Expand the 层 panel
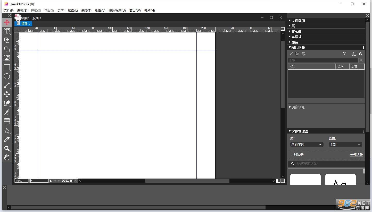372x212 pixels. pos(290,26)
